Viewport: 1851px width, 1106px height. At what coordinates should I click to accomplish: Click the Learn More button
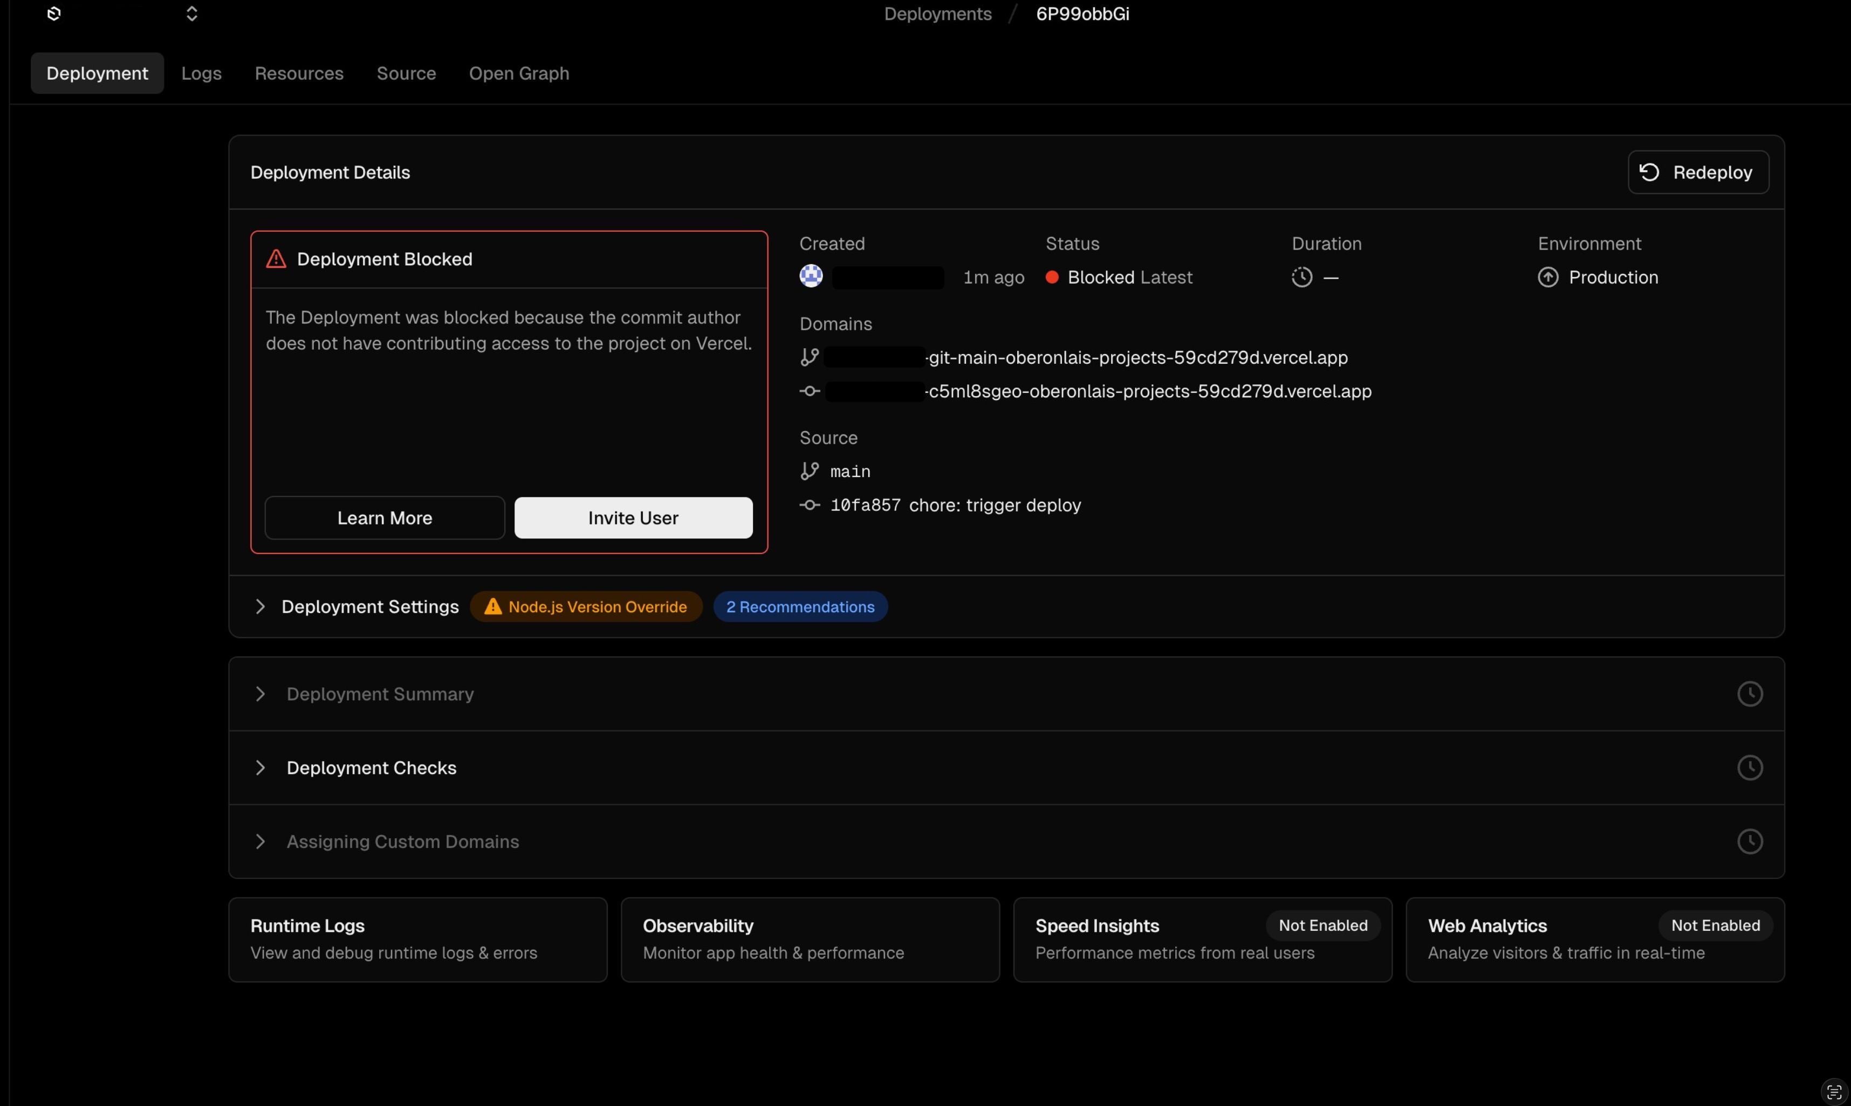pos(384,518)
